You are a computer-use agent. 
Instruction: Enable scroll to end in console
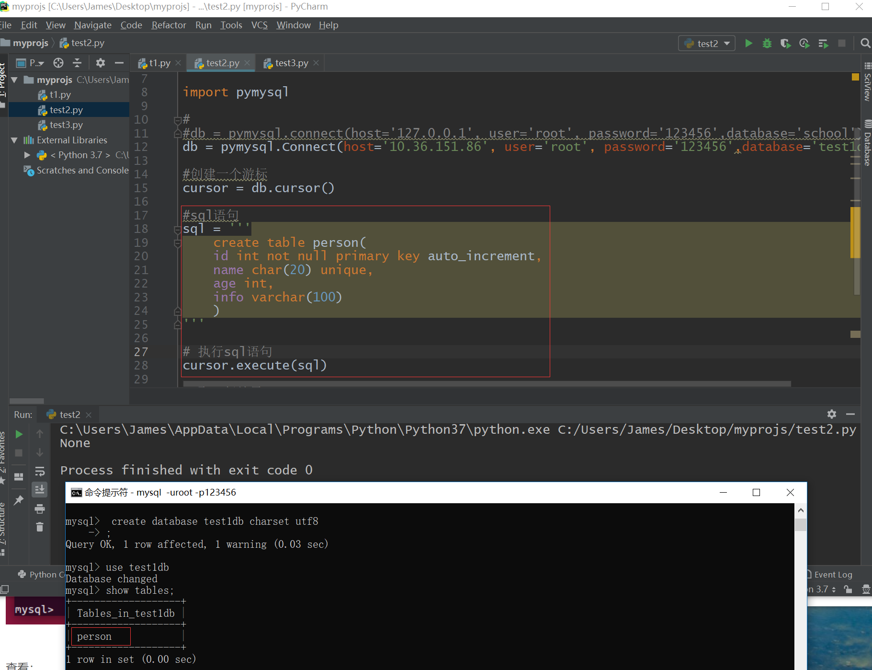click(40, 489)
